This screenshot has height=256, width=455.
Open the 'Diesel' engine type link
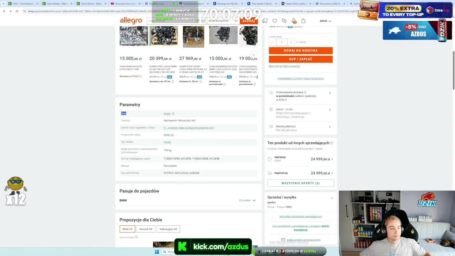pyautogui.click(x=167, y=142)
